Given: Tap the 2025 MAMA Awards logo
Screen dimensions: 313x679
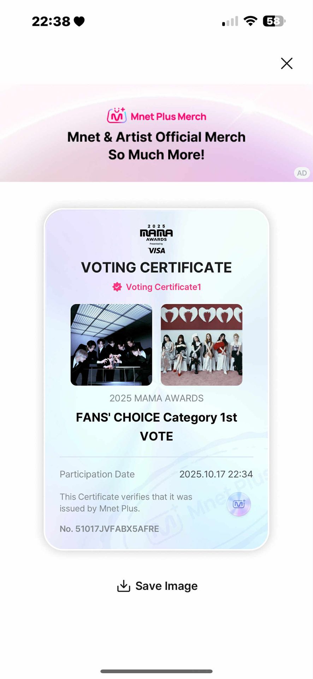Looking at the screenshot, I should coord(156,233).
